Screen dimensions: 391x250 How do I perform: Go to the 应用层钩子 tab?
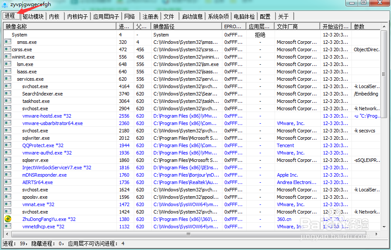[x=106, y=16]
